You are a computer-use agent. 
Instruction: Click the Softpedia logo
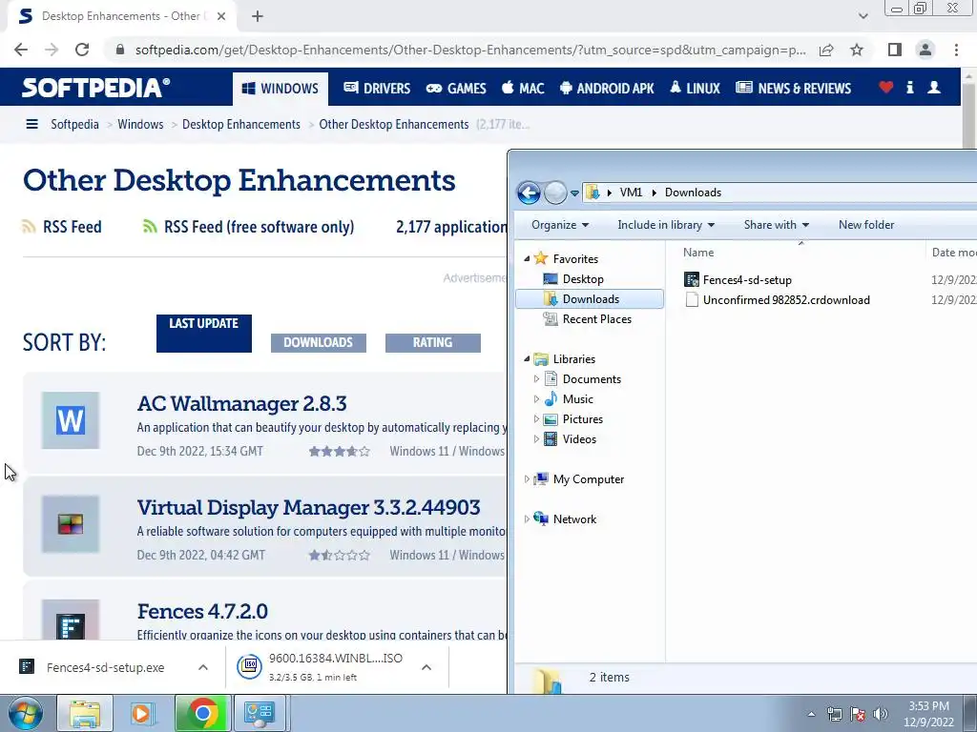tap(96, 88)
